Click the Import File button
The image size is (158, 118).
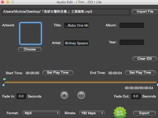point(145,12)
